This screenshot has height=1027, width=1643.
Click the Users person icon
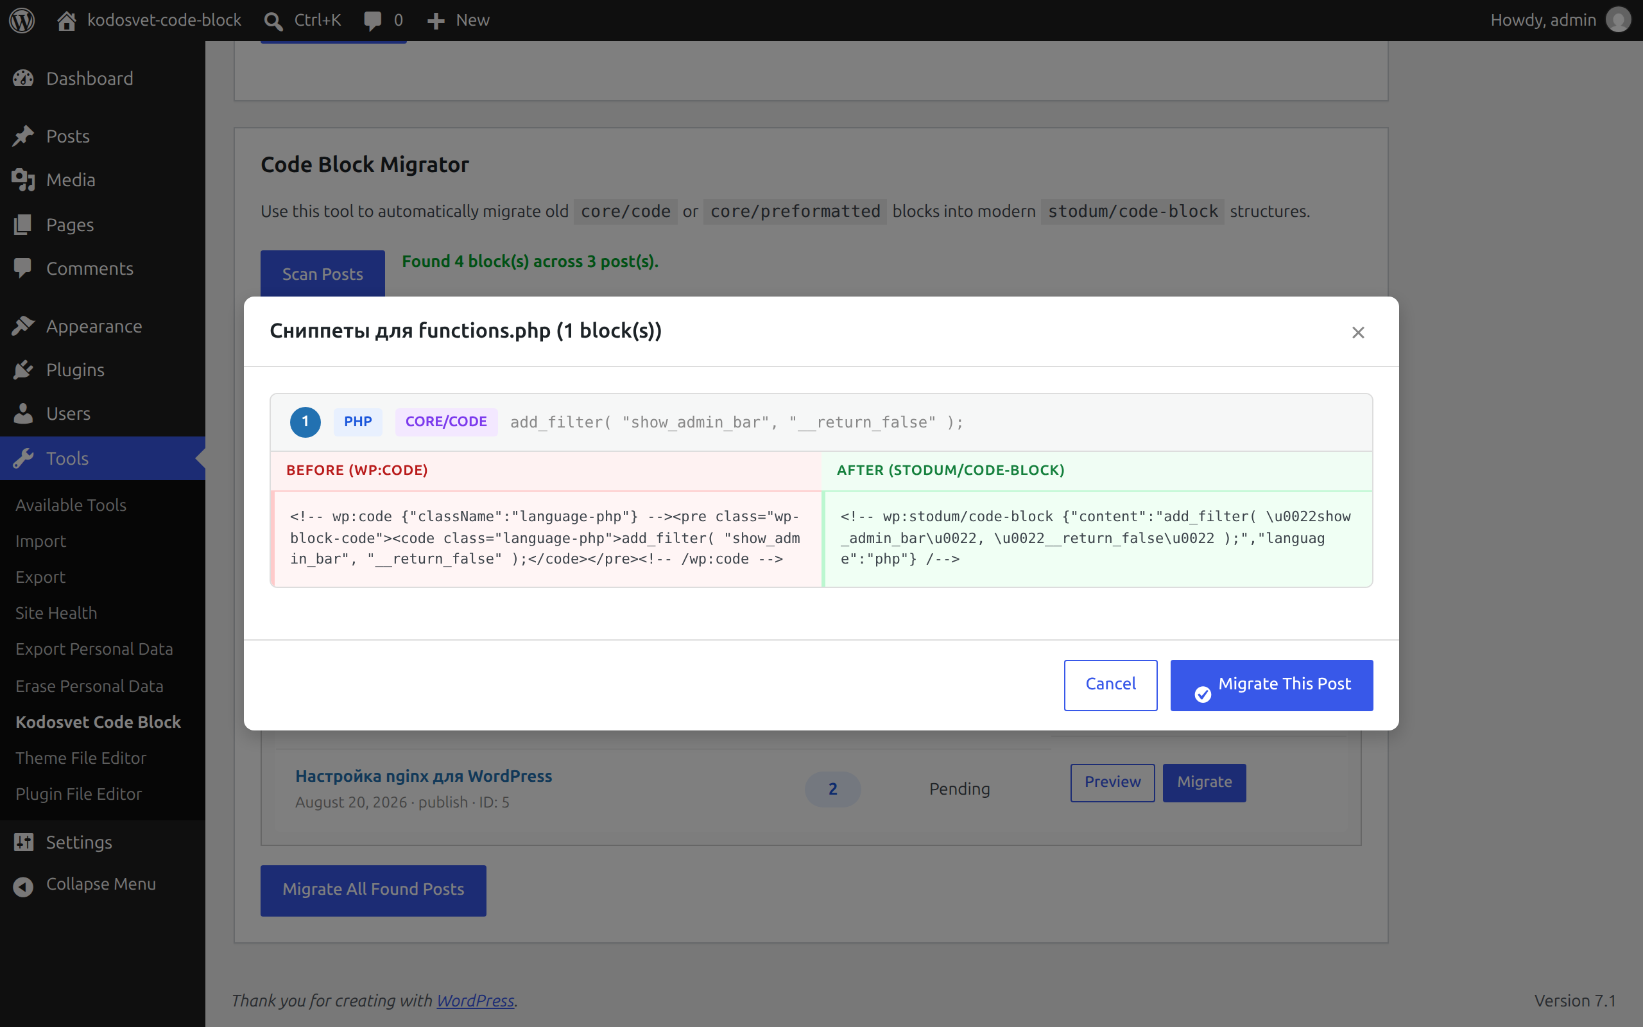[23, 413]
